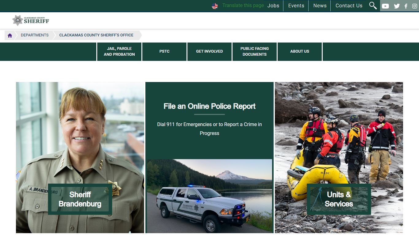Viewport: 419px width, 235px height.
Task: Open the Jobs link
Action: [x=273, y=6]
